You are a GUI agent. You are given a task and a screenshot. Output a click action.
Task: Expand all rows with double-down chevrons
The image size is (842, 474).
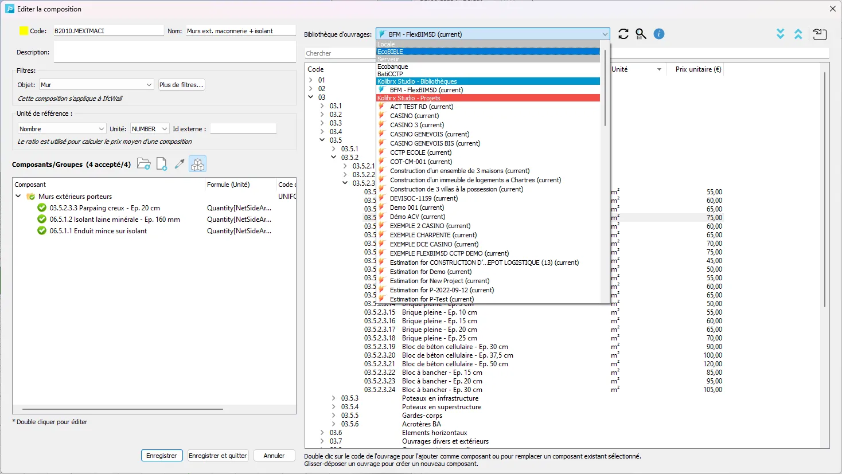coord(781,34)
